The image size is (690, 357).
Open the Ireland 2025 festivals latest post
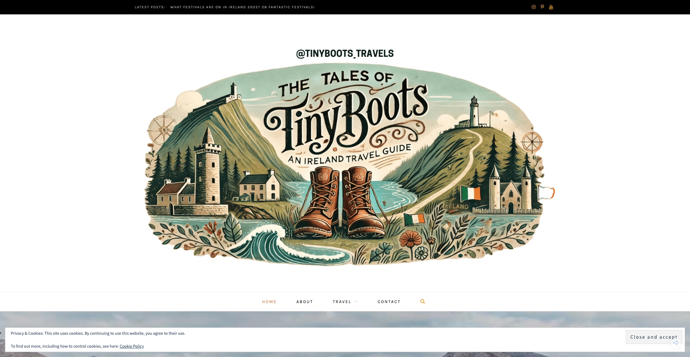[243, 7]
